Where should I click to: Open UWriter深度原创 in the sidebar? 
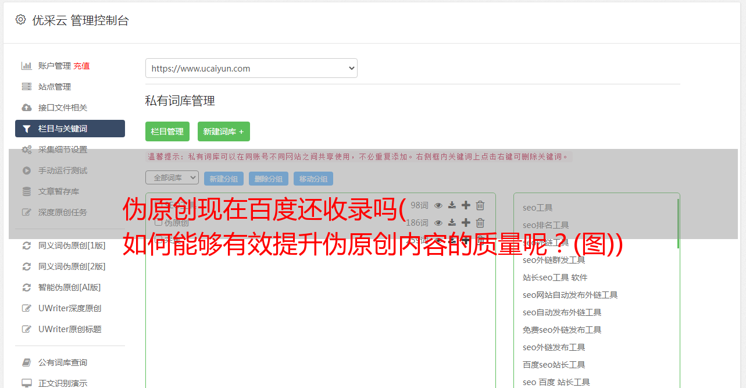click(x=70, y=308)
